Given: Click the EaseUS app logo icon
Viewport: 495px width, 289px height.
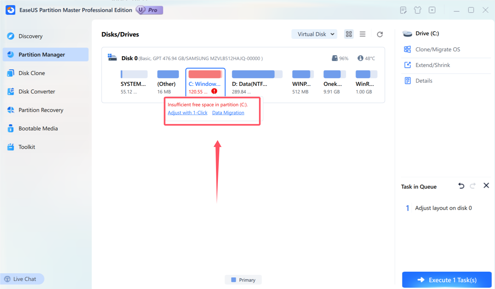Looking at the screenshot, I should 11,10.
